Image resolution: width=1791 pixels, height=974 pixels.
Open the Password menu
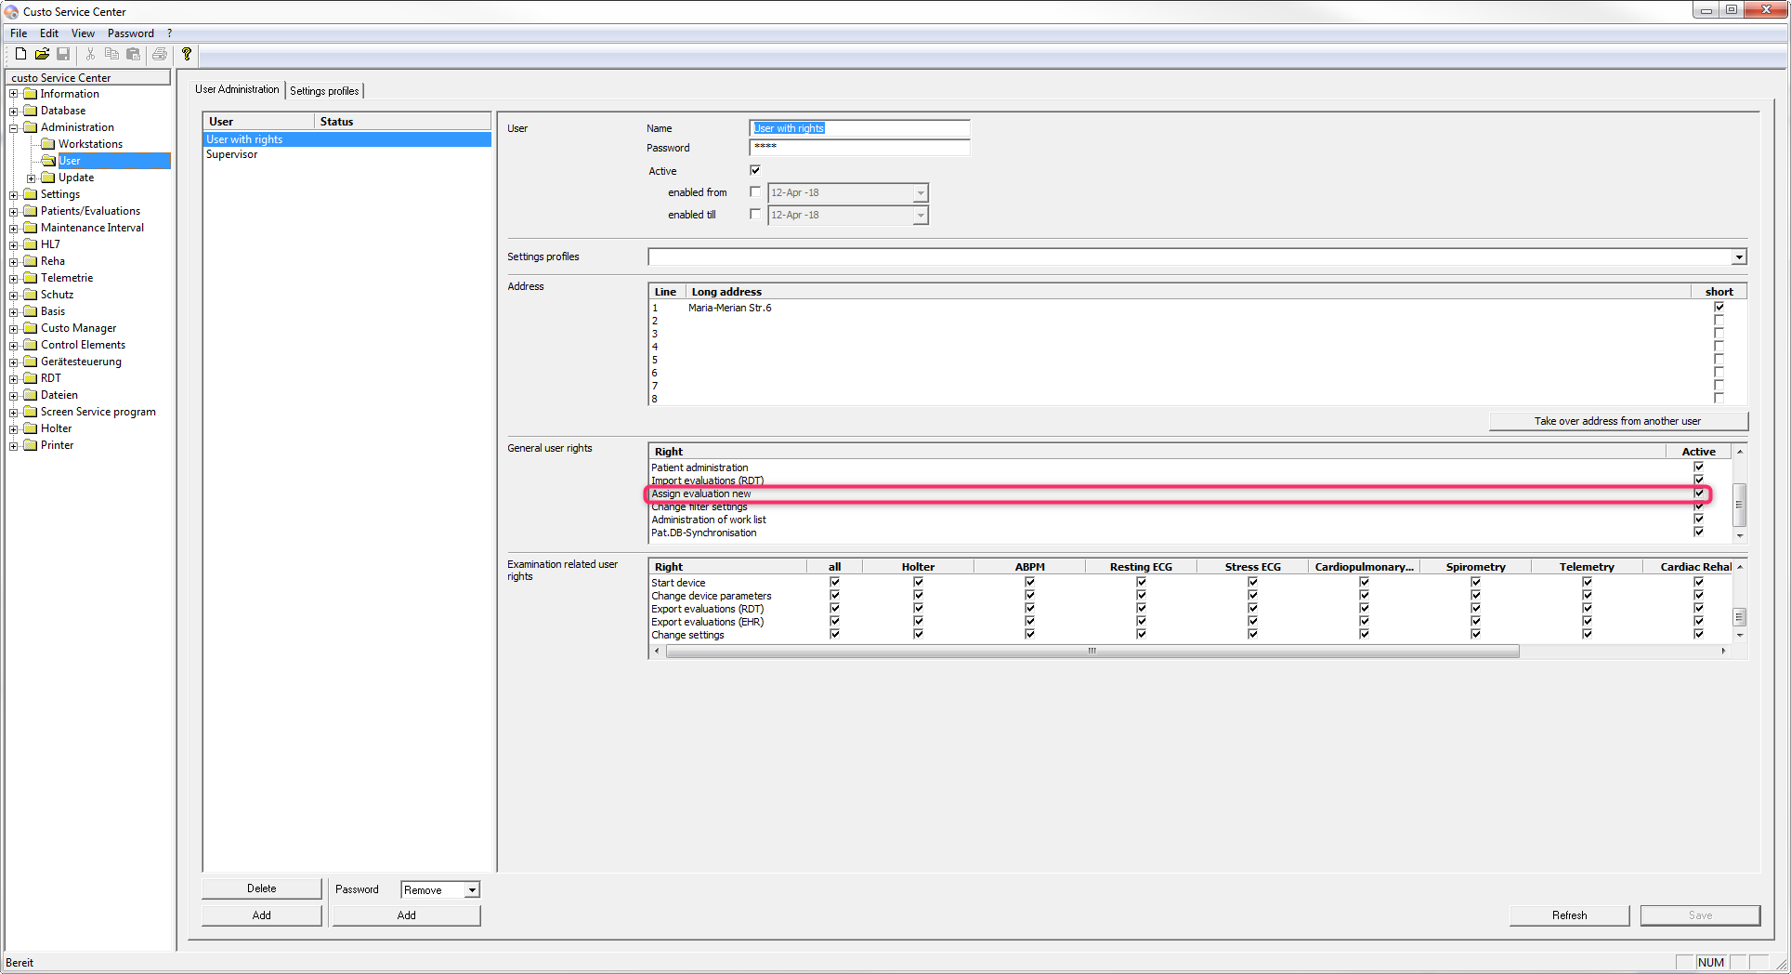(x=131, y=33)
